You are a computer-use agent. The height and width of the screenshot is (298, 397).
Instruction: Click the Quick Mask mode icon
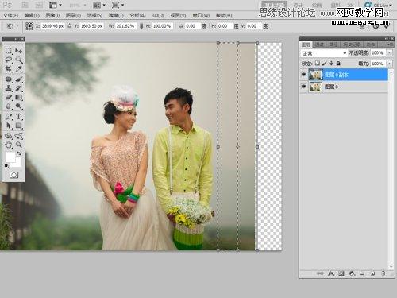point(13,175)
